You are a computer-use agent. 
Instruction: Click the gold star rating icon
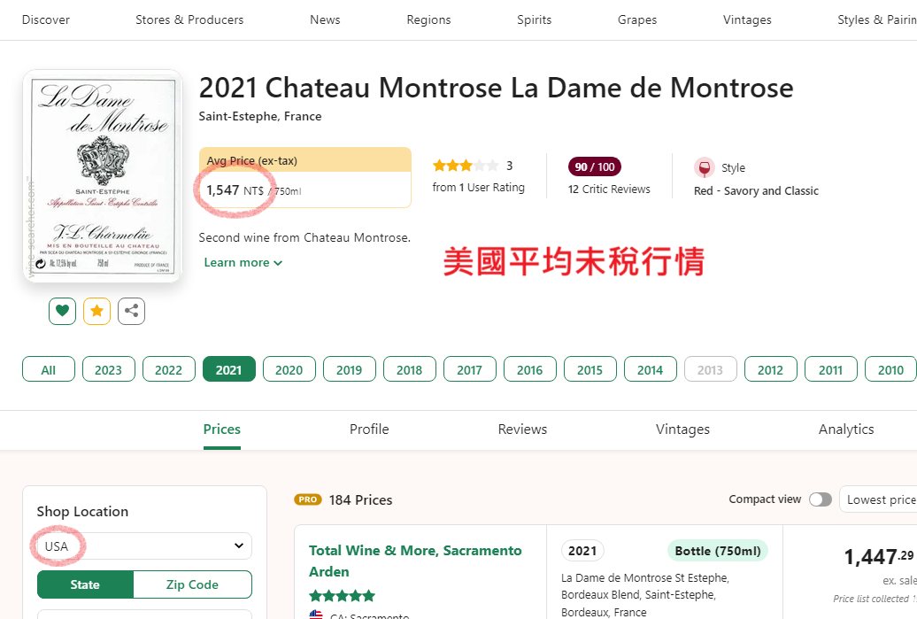tap(97, 311)
